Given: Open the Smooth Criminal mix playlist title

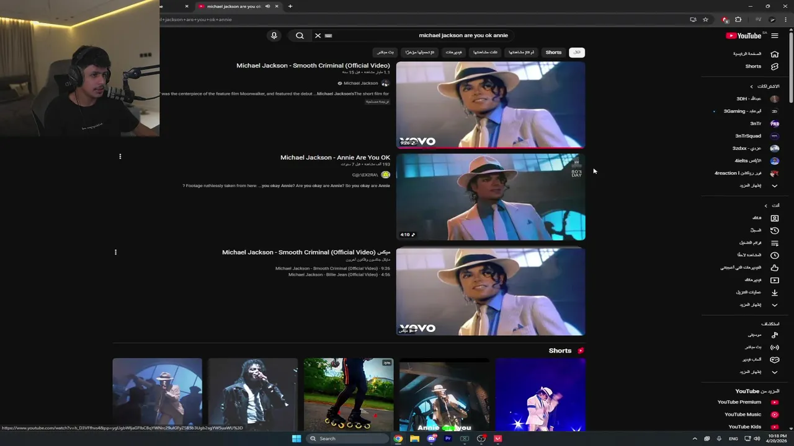Looking at the screenshot, I should coord(306,252).
